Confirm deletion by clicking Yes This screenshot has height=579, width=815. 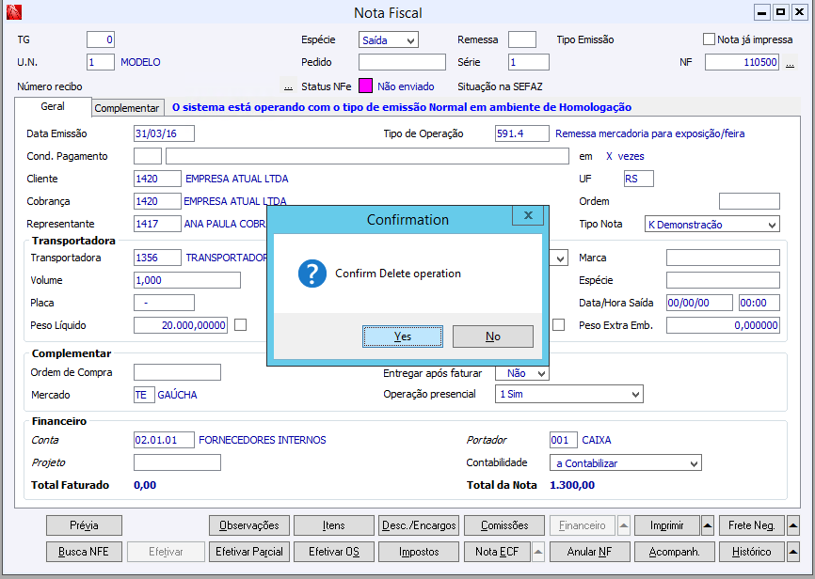(402, 336)
